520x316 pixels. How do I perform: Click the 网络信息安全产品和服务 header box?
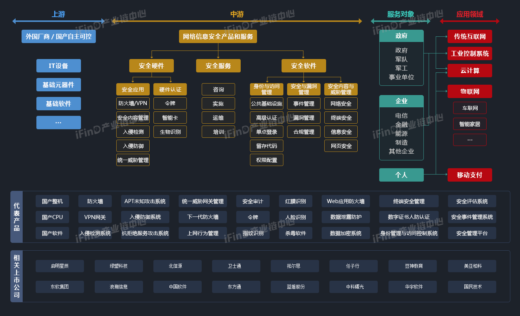218,36
